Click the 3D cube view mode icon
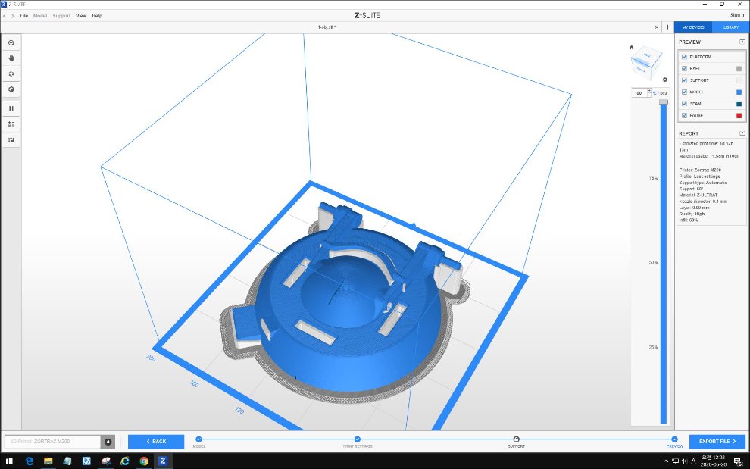 pyautogui.click(x=11, y=89)
